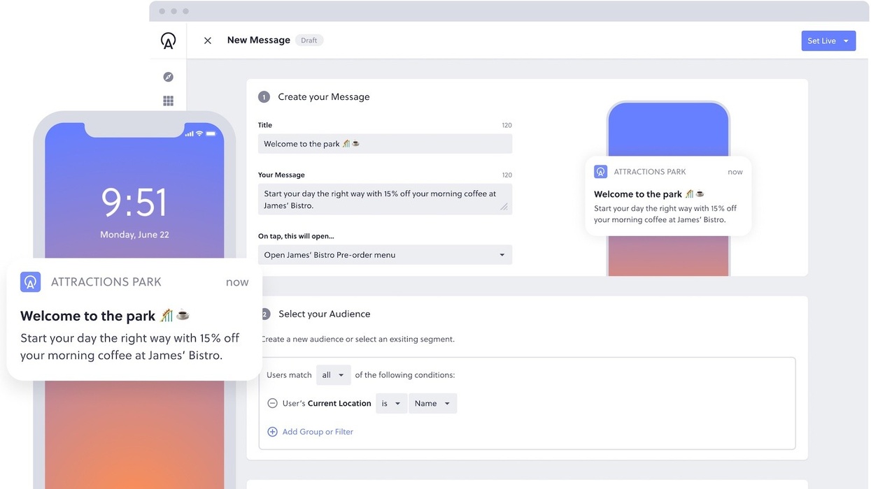Click the plus icon beside Add Group or Filter
Screen dimensions: 871x489
[273, 432]
